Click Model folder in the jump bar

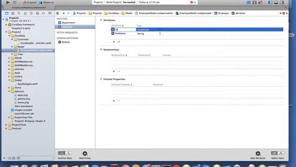click(x=127, y=13)
